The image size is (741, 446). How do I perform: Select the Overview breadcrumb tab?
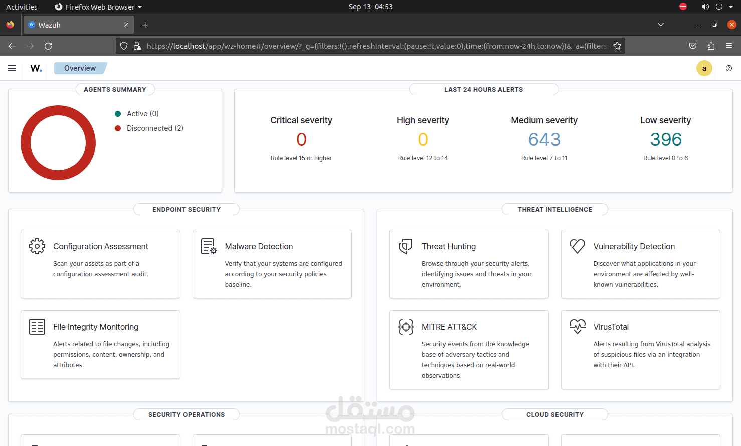click(x=80, y=68)
